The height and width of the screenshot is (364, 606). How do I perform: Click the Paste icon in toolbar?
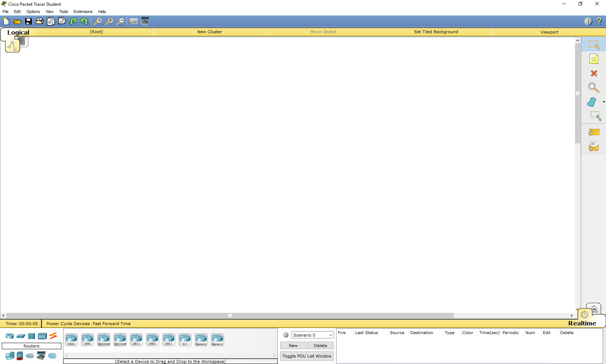[62, 21]
